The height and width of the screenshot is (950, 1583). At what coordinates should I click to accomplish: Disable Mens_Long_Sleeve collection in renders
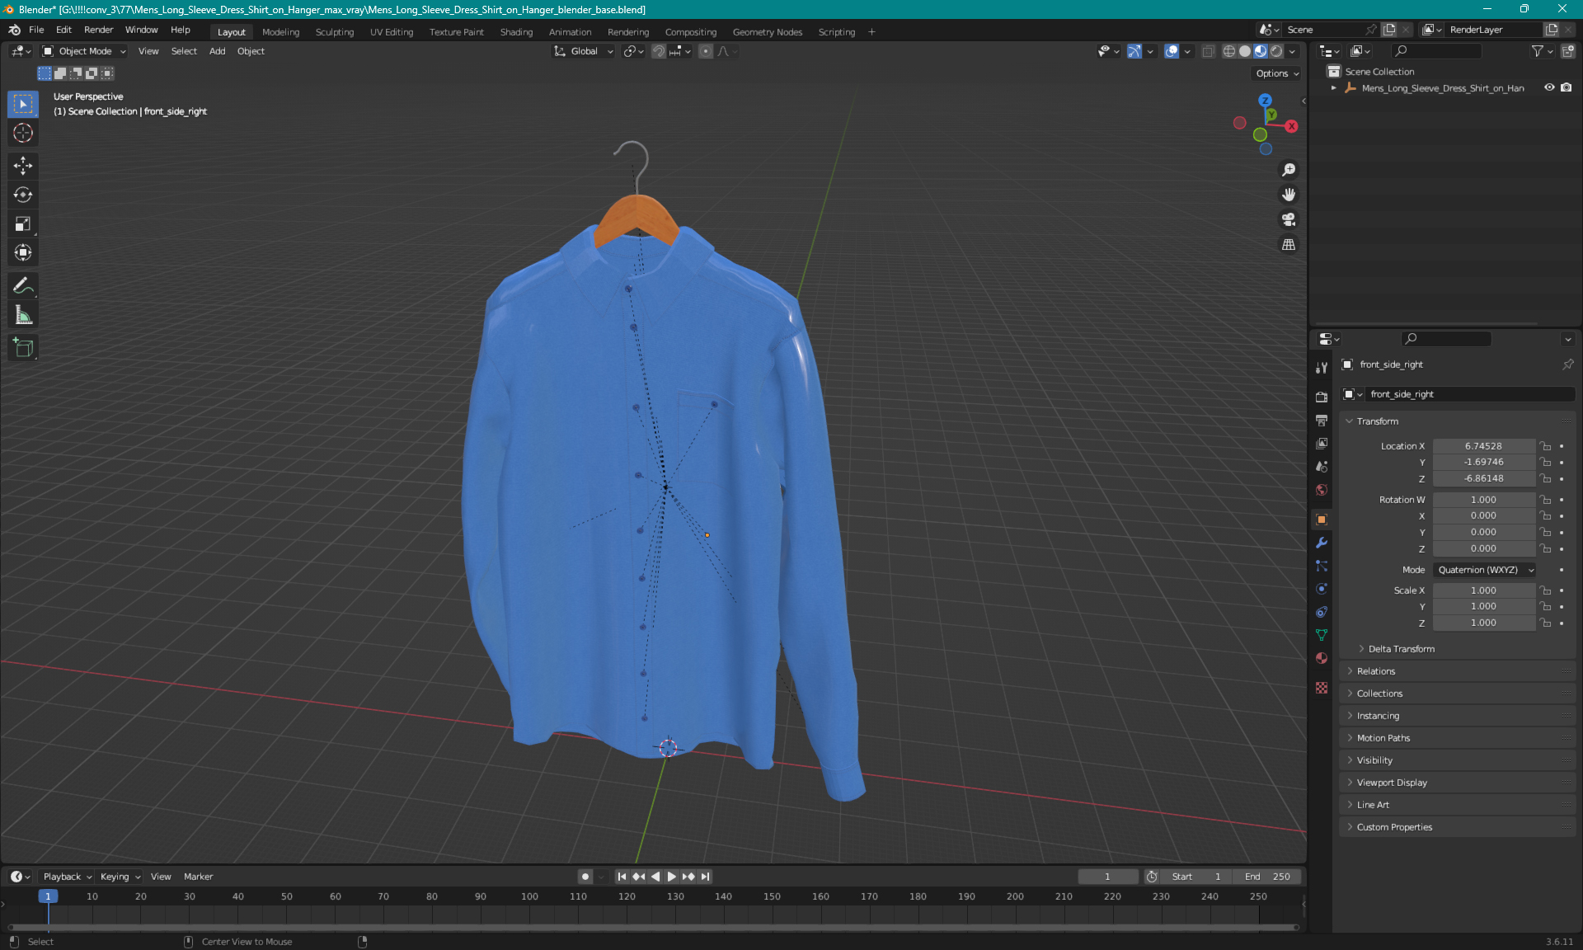point(1567,87)
